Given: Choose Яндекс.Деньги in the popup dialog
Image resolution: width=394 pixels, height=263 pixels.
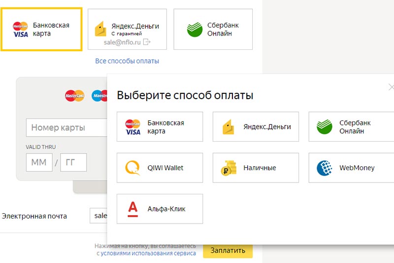Looking at the screenshot, I should point(256,127).
